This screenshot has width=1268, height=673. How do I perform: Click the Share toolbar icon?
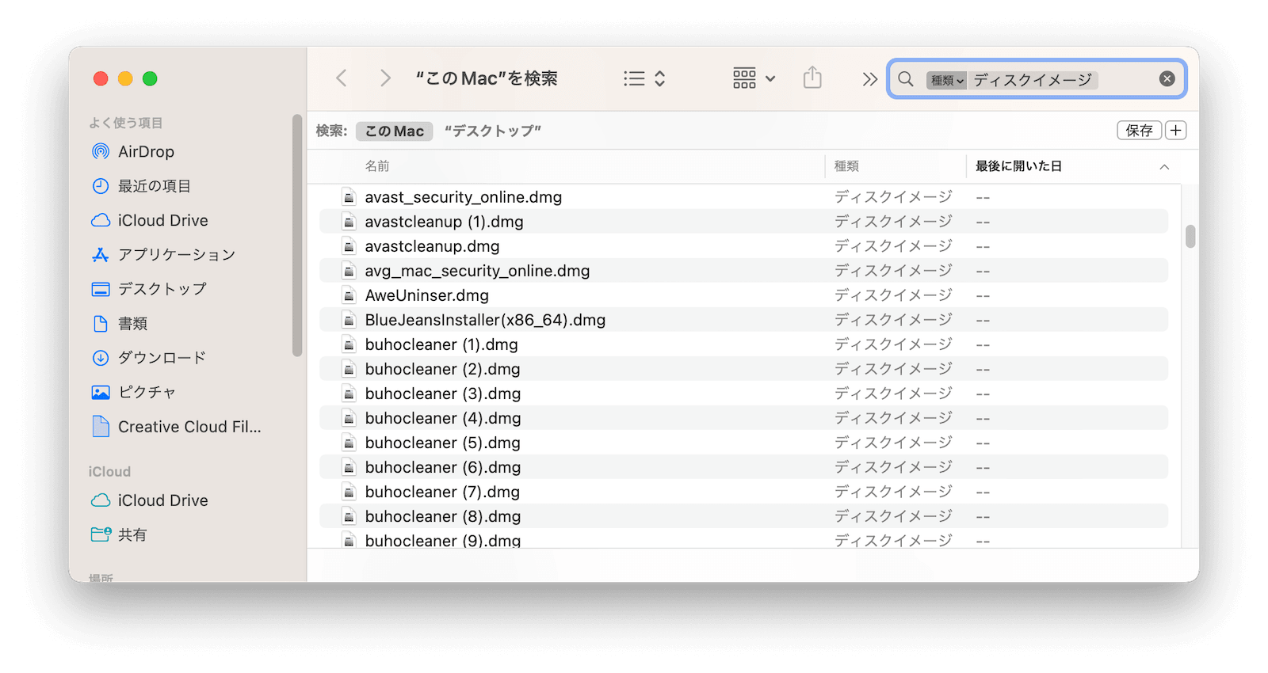[x=812, y=78]
